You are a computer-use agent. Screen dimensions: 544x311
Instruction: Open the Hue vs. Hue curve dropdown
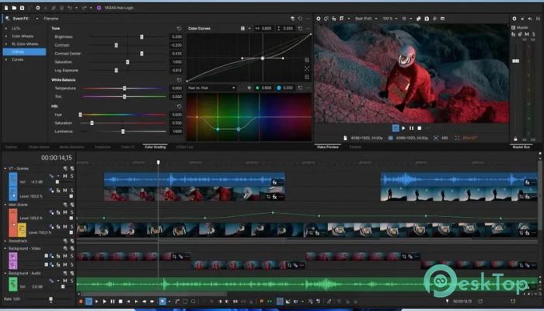(211, 88)
